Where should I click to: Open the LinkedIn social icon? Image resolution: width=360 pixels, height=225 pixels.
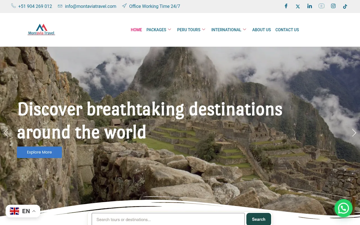pos(310,6)
